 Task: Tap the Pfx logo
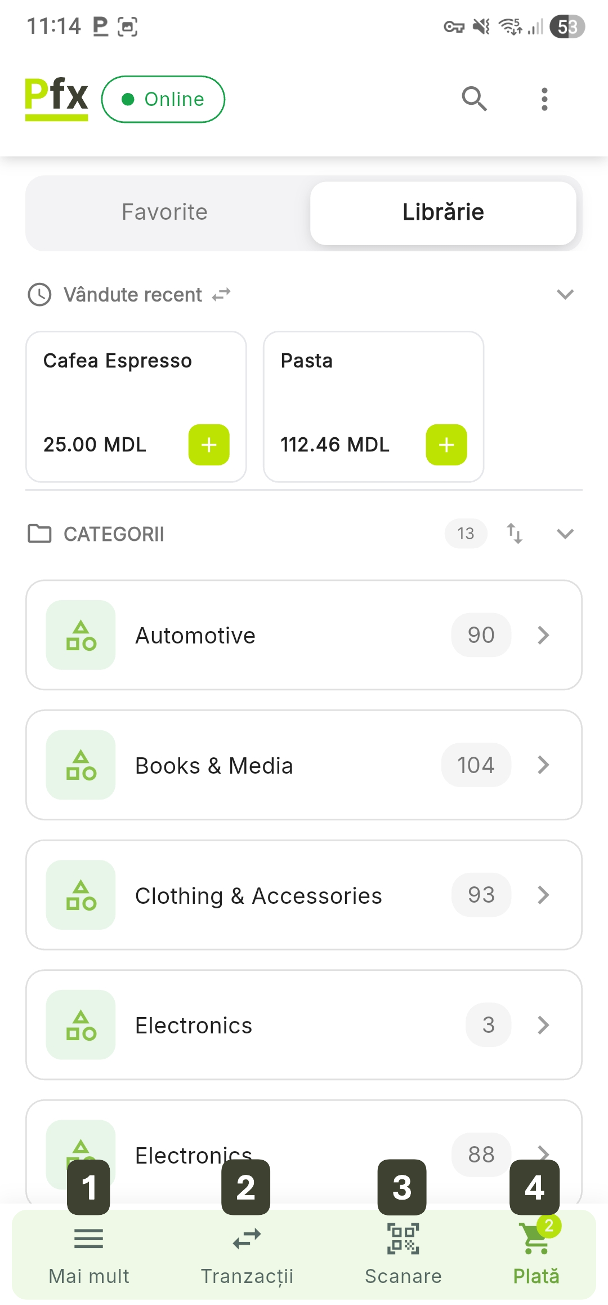pyautogui.click(x=56, y=98)
